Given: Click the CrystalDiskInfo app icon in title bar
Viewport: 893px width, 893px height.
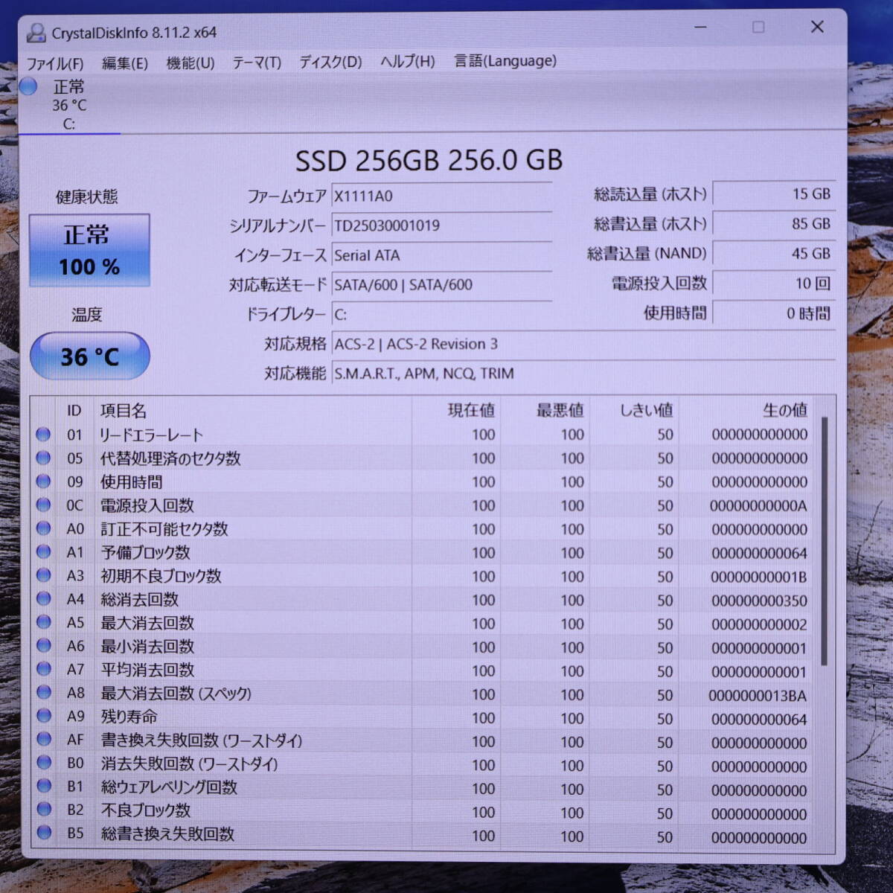Looking at the screenshot, I should [35, 33].
